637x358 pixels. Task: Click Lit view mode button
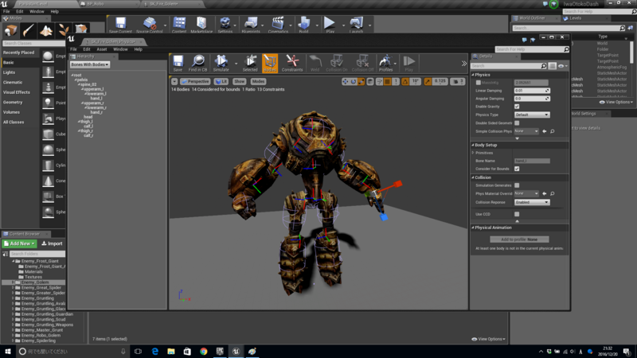[x=221, y=82]
